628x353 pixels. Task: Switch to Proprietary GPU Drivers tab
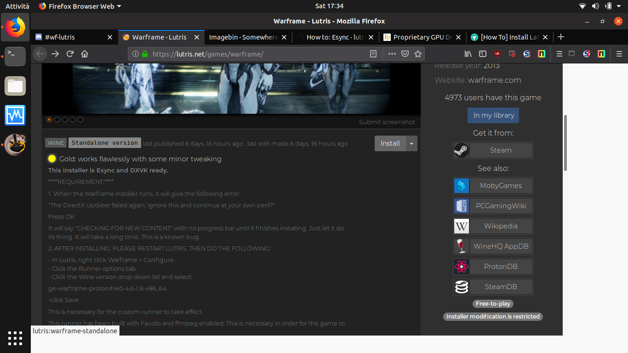(422, 37)
